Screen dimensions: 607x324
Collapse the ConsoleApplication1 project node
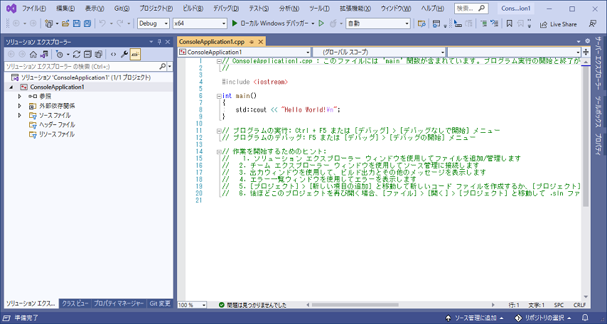click(x=11, y=87)
